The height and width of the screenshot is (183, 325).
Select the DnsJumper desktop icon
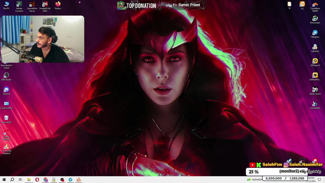pyautogui.click(x=315, y=20)
